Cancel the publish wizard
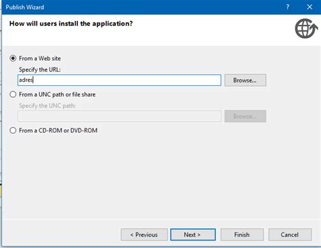Screen dimensions: 321x248 tap(290, 234)
